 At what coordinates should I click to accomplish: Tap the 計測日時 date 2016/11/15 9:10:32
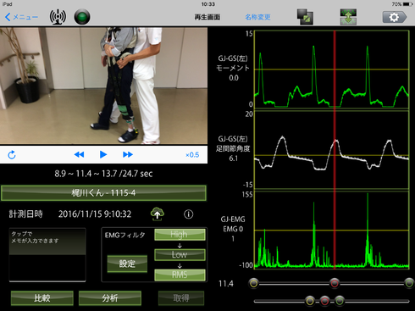pos(95,214)
